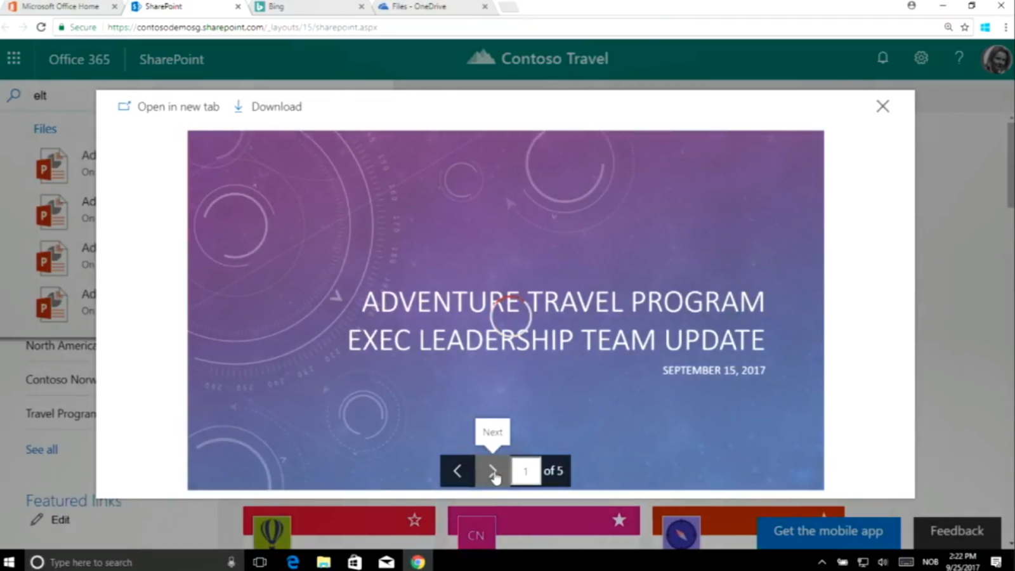Click Open in new tab

pyautogui.click(x=169, y=107)
